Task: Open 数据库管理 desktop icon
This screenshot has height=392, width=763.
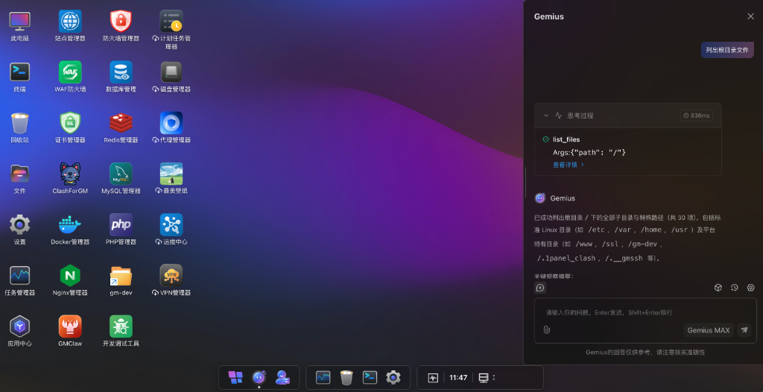Action: [x=121, y=72]
